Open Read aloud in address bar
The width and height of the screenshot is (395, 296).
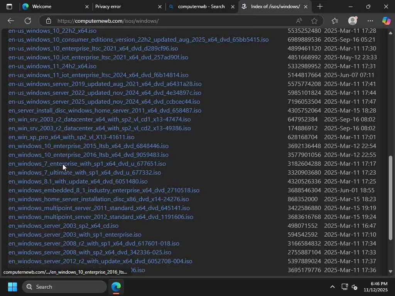click(299, 21)
